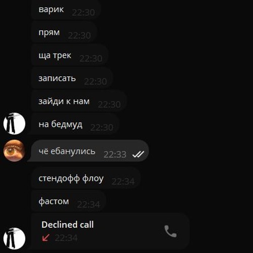Open the pants avatar beside Declined call
The image size is (253, 253).
[x=14, y=238]
